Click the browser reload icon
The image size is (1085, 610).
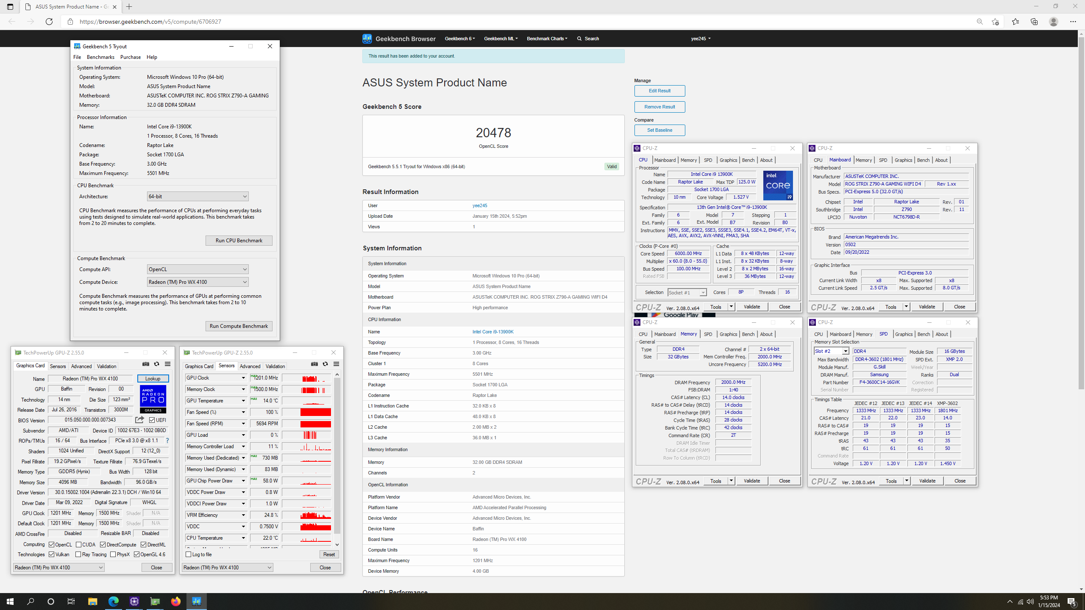point(49,22)
